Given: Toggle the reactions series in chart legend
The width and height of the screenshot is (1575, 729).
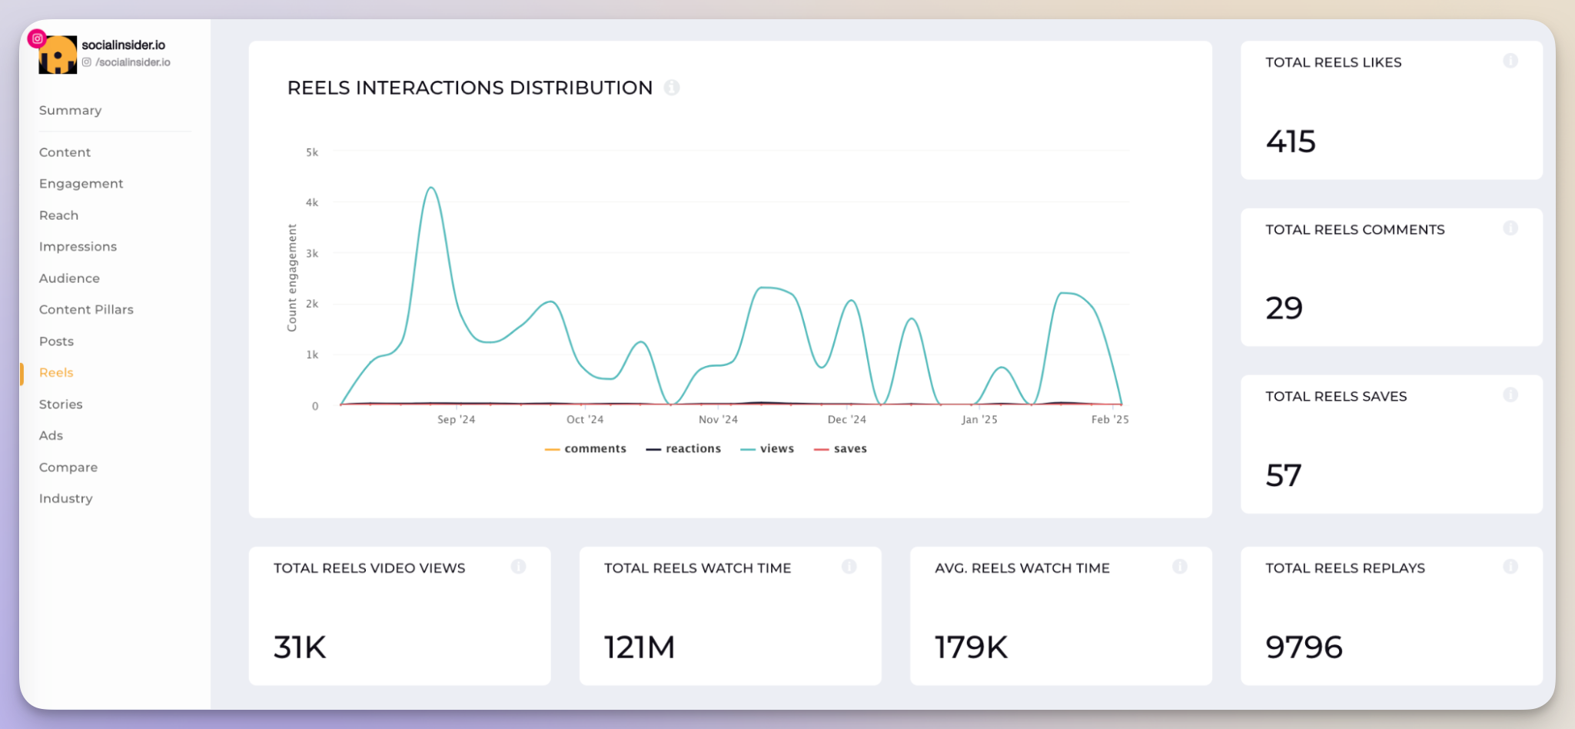Looking at the screenshot, I should pyautogui.click(x=683, y=449).
